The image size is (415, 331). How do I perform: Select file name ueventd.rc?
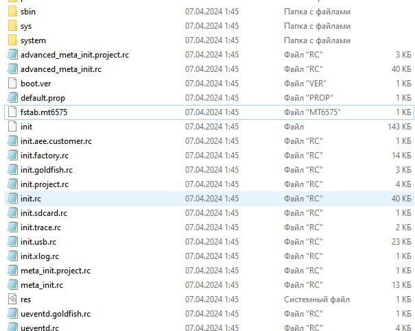click(x=40, y=328)
